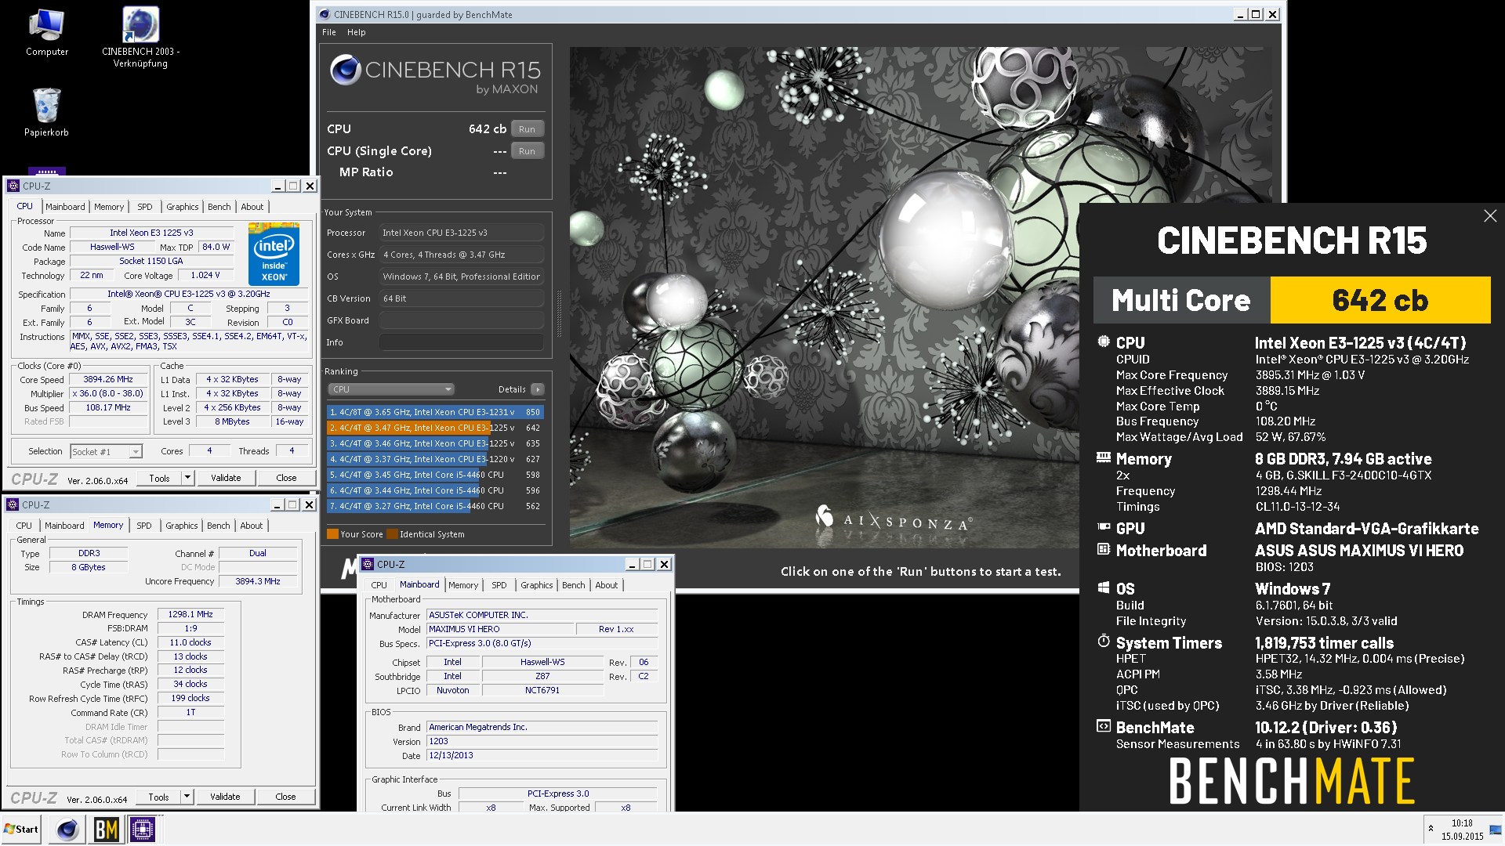Viewport: 1505px width, 846px height.
Task: Click orange Your Score legend swatch
Action: pyautogui.click(x=332, y=534)
